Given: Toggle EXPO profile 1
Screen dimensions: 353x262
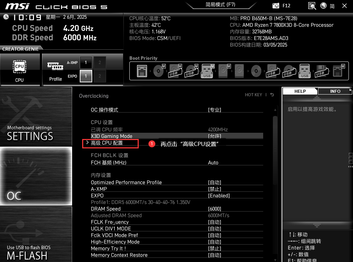Looking at the screenshot, I should pyautogui.click(x=86, y=76).
